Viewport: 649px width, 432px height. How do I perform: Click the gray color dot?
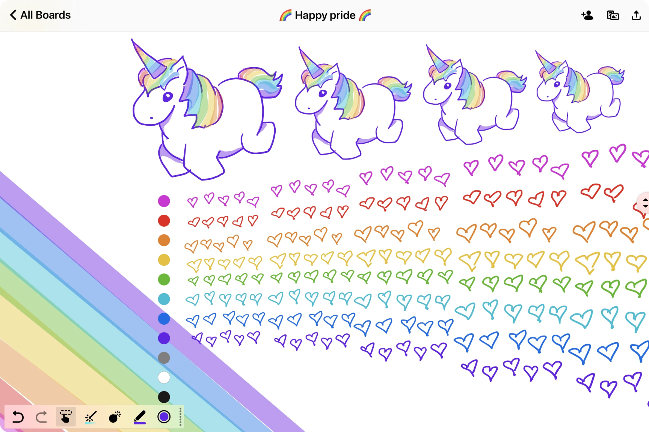point(164,358)
